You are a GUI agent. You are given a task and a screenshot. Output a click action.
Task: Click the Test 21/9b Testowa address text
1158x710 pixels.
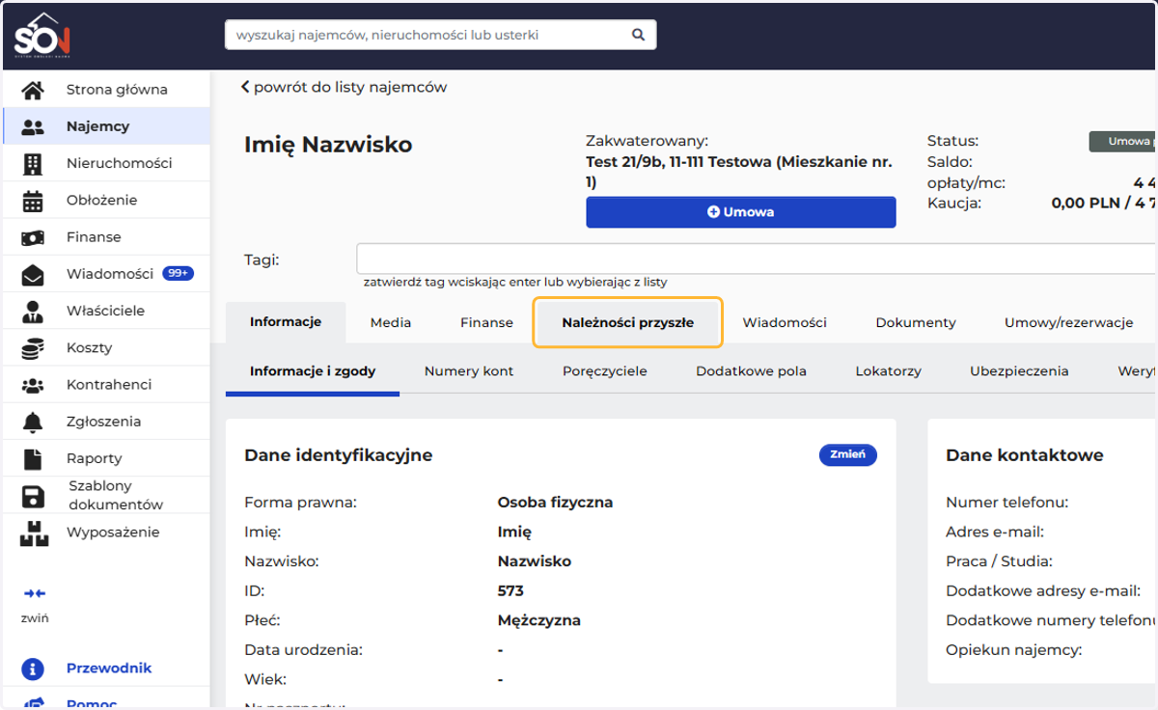click(739, 171)
